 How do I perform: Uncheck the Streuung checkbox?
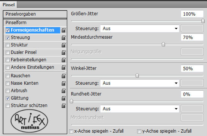pos(7,38)
